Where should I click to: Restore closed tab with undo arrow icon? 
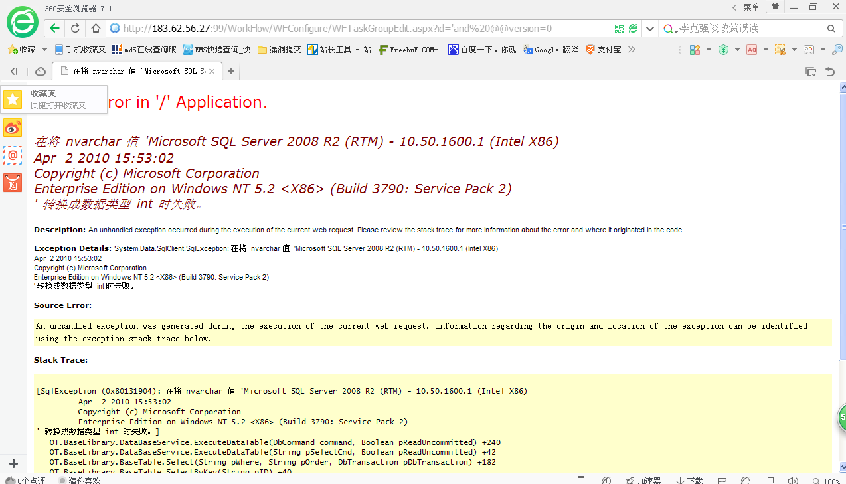coord(830,71)
